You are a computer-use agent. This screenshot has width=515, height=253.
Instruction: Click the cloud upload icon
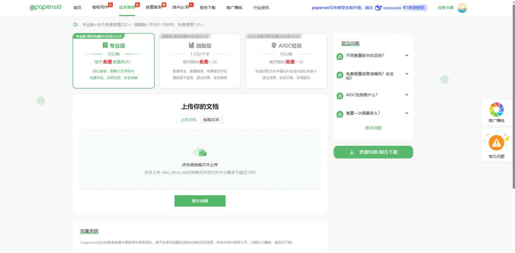click(x=200, y=152)
